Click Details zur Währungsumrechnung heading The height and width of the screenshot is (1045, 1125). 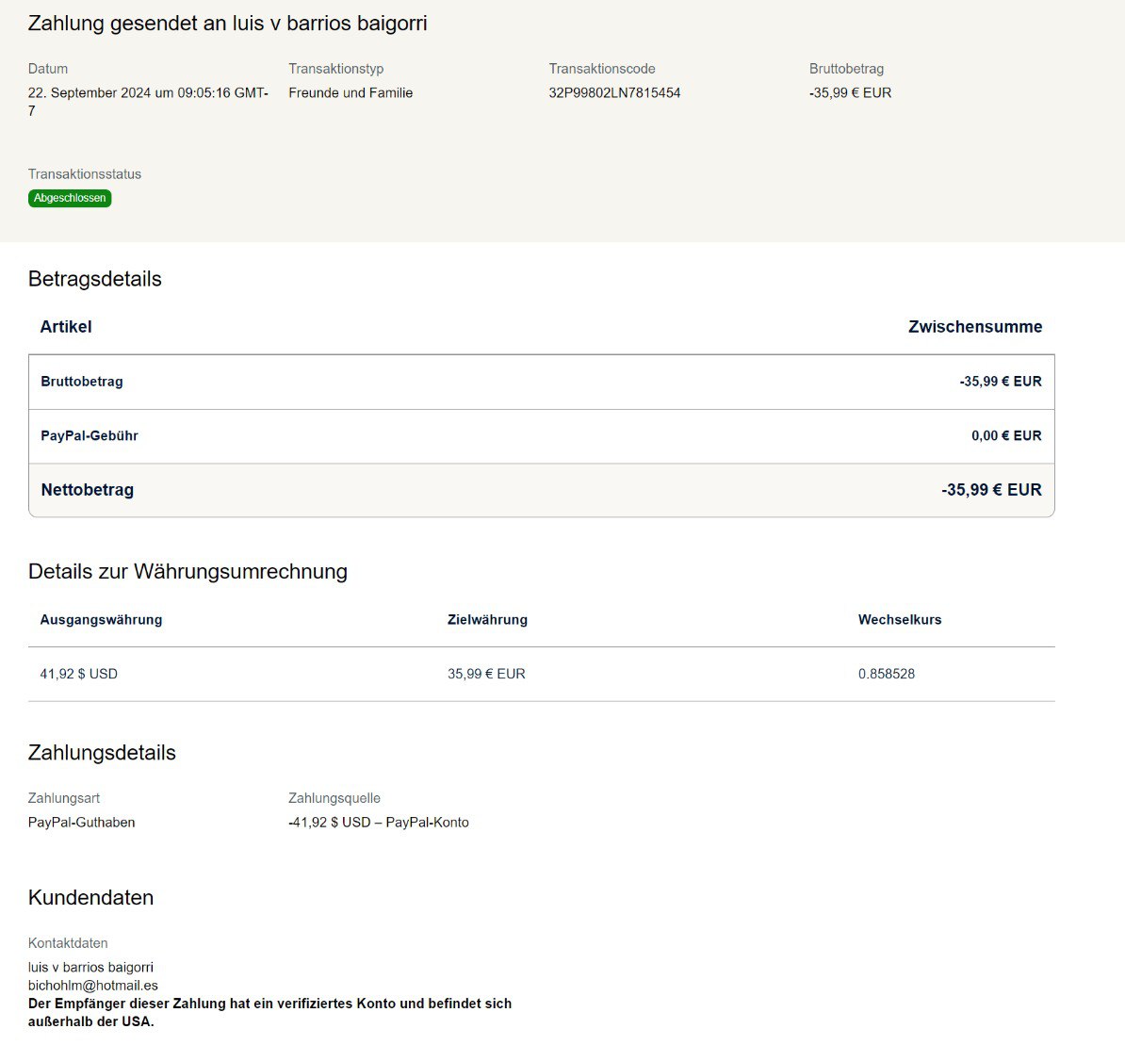[x=187, y=571]
